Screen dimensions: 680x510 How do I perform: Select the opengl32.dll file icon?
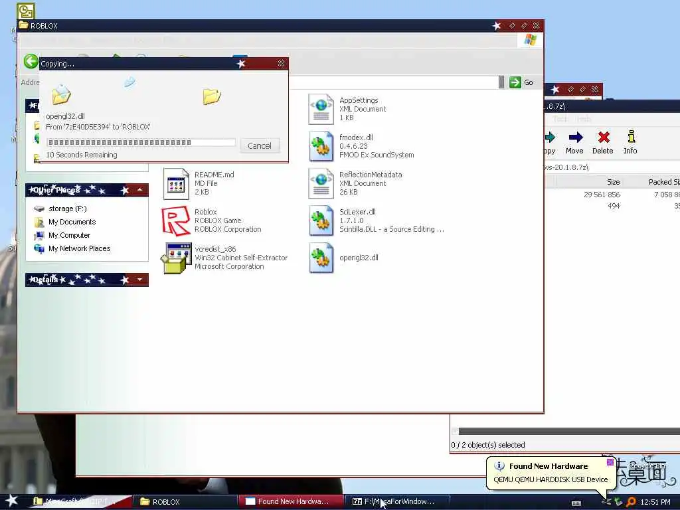tap(321, 258)
